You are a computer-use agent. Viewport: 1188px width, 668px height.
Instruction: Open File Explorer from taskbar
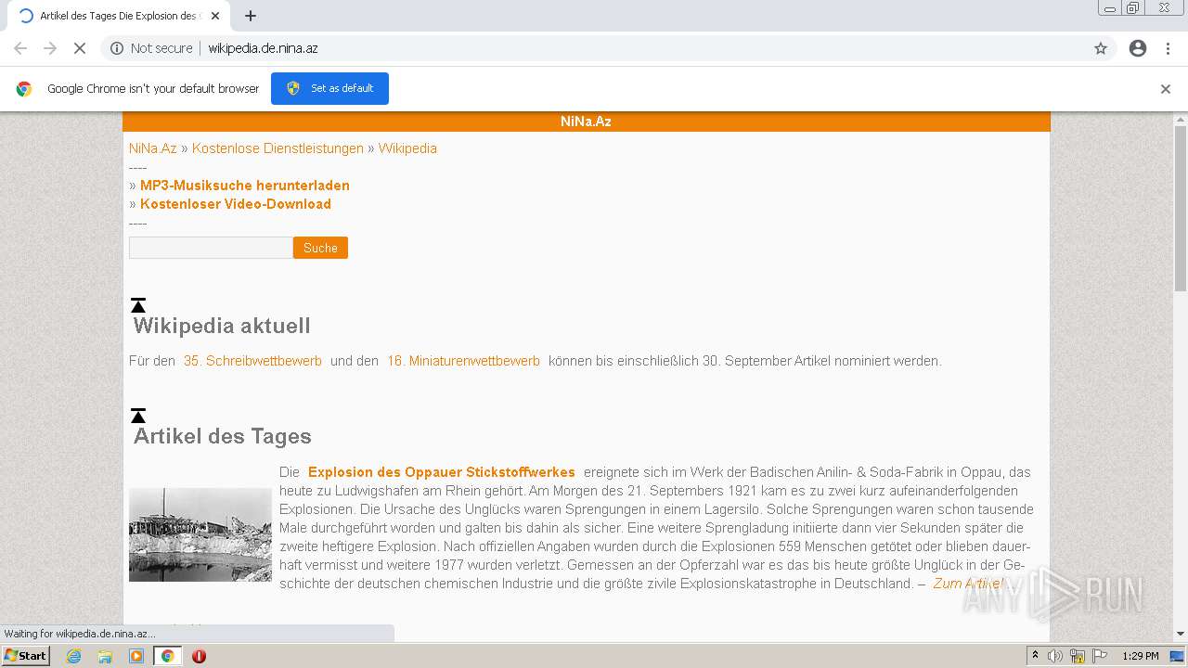pos(105,656)
